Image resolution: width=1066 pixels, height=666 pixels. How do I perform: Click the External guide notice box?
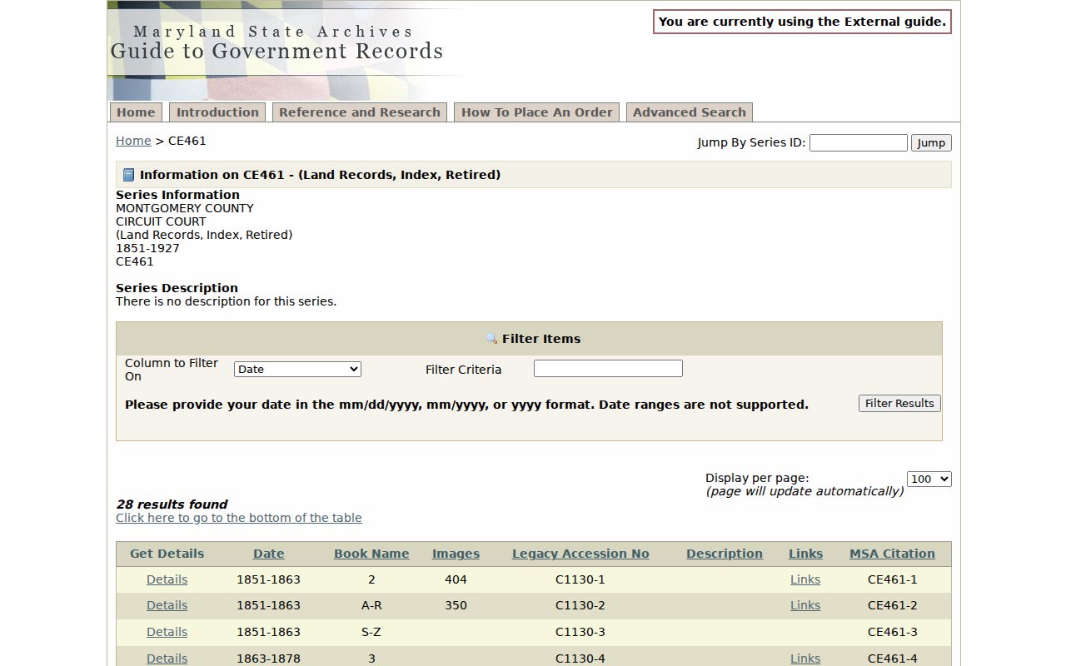802,22
